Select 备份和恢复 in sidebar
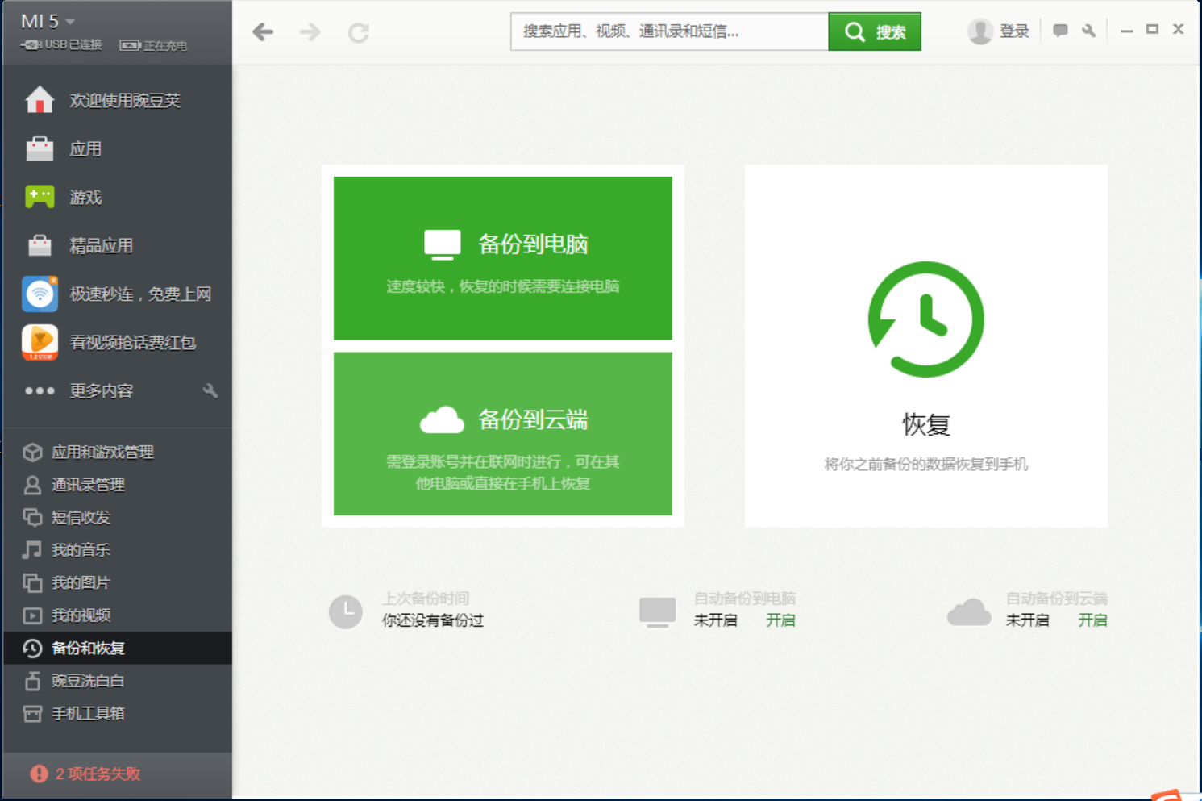The image size is (1202, 801). 117,648
